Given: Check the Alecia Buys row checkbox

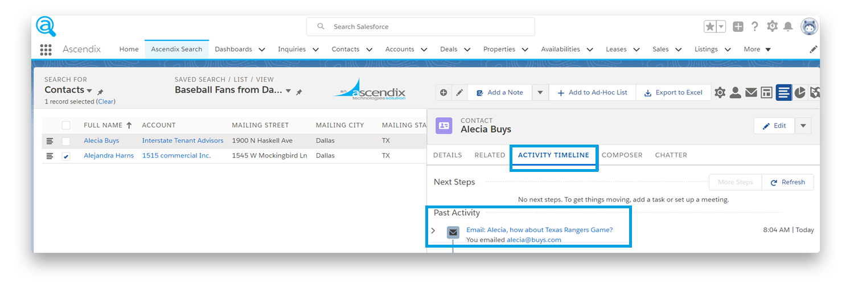Looking at the screenshot, I should pyautogui.click(x=66, y=141).
